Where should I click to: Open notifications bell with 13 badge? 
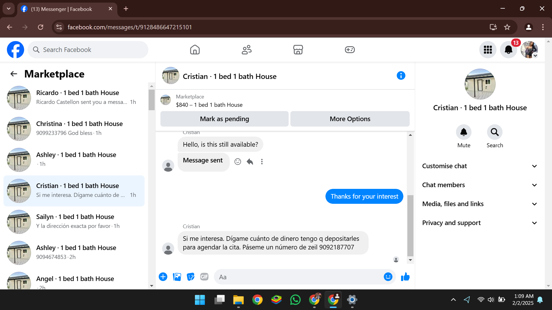click(x=508, y=50)
